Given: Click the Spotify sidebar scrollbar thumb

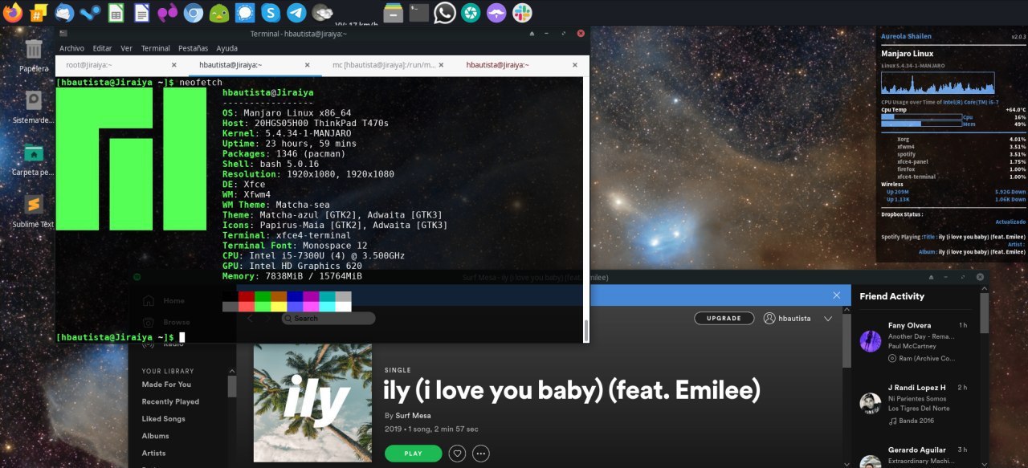Looking at the screenshot, I should tap(232, 387).
